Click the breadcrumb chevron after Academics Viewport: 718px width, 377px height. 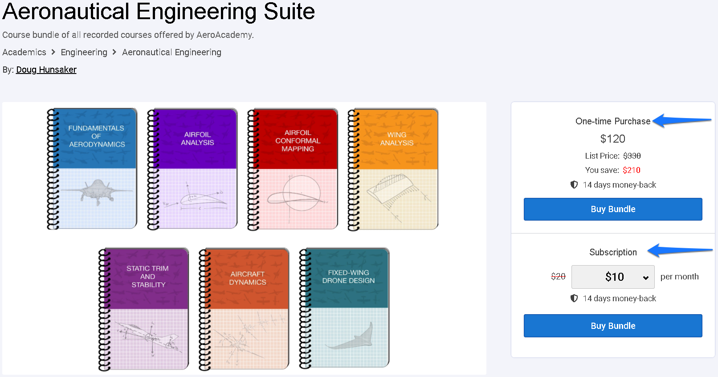tap(53, 52)
